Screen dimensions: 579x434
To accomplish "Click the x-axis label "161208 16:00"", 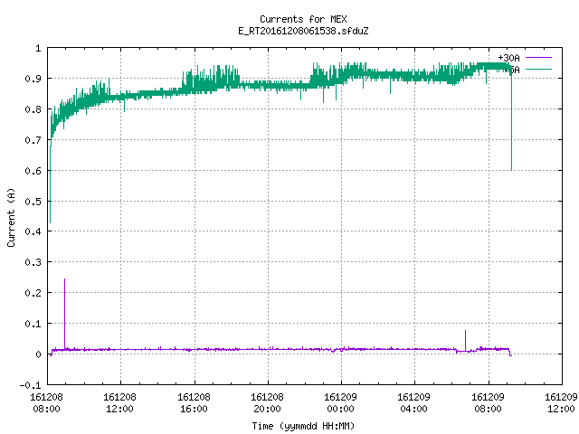I will 194,402.
